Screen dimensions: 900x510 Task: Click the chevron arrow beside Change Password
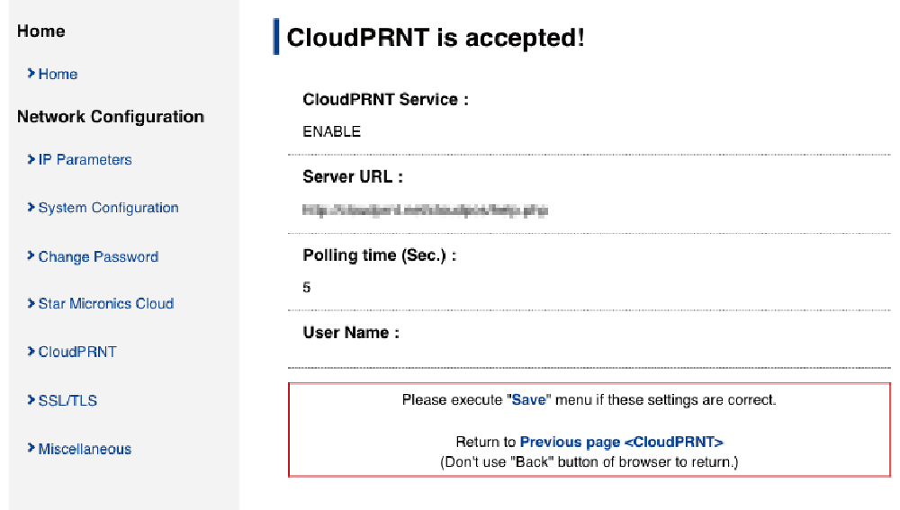coord(31,255)
